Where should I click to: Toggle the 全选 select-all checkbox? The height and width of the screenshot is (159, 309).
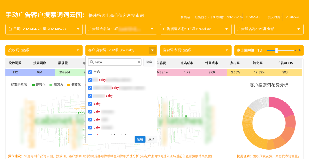tap(90, 72)
